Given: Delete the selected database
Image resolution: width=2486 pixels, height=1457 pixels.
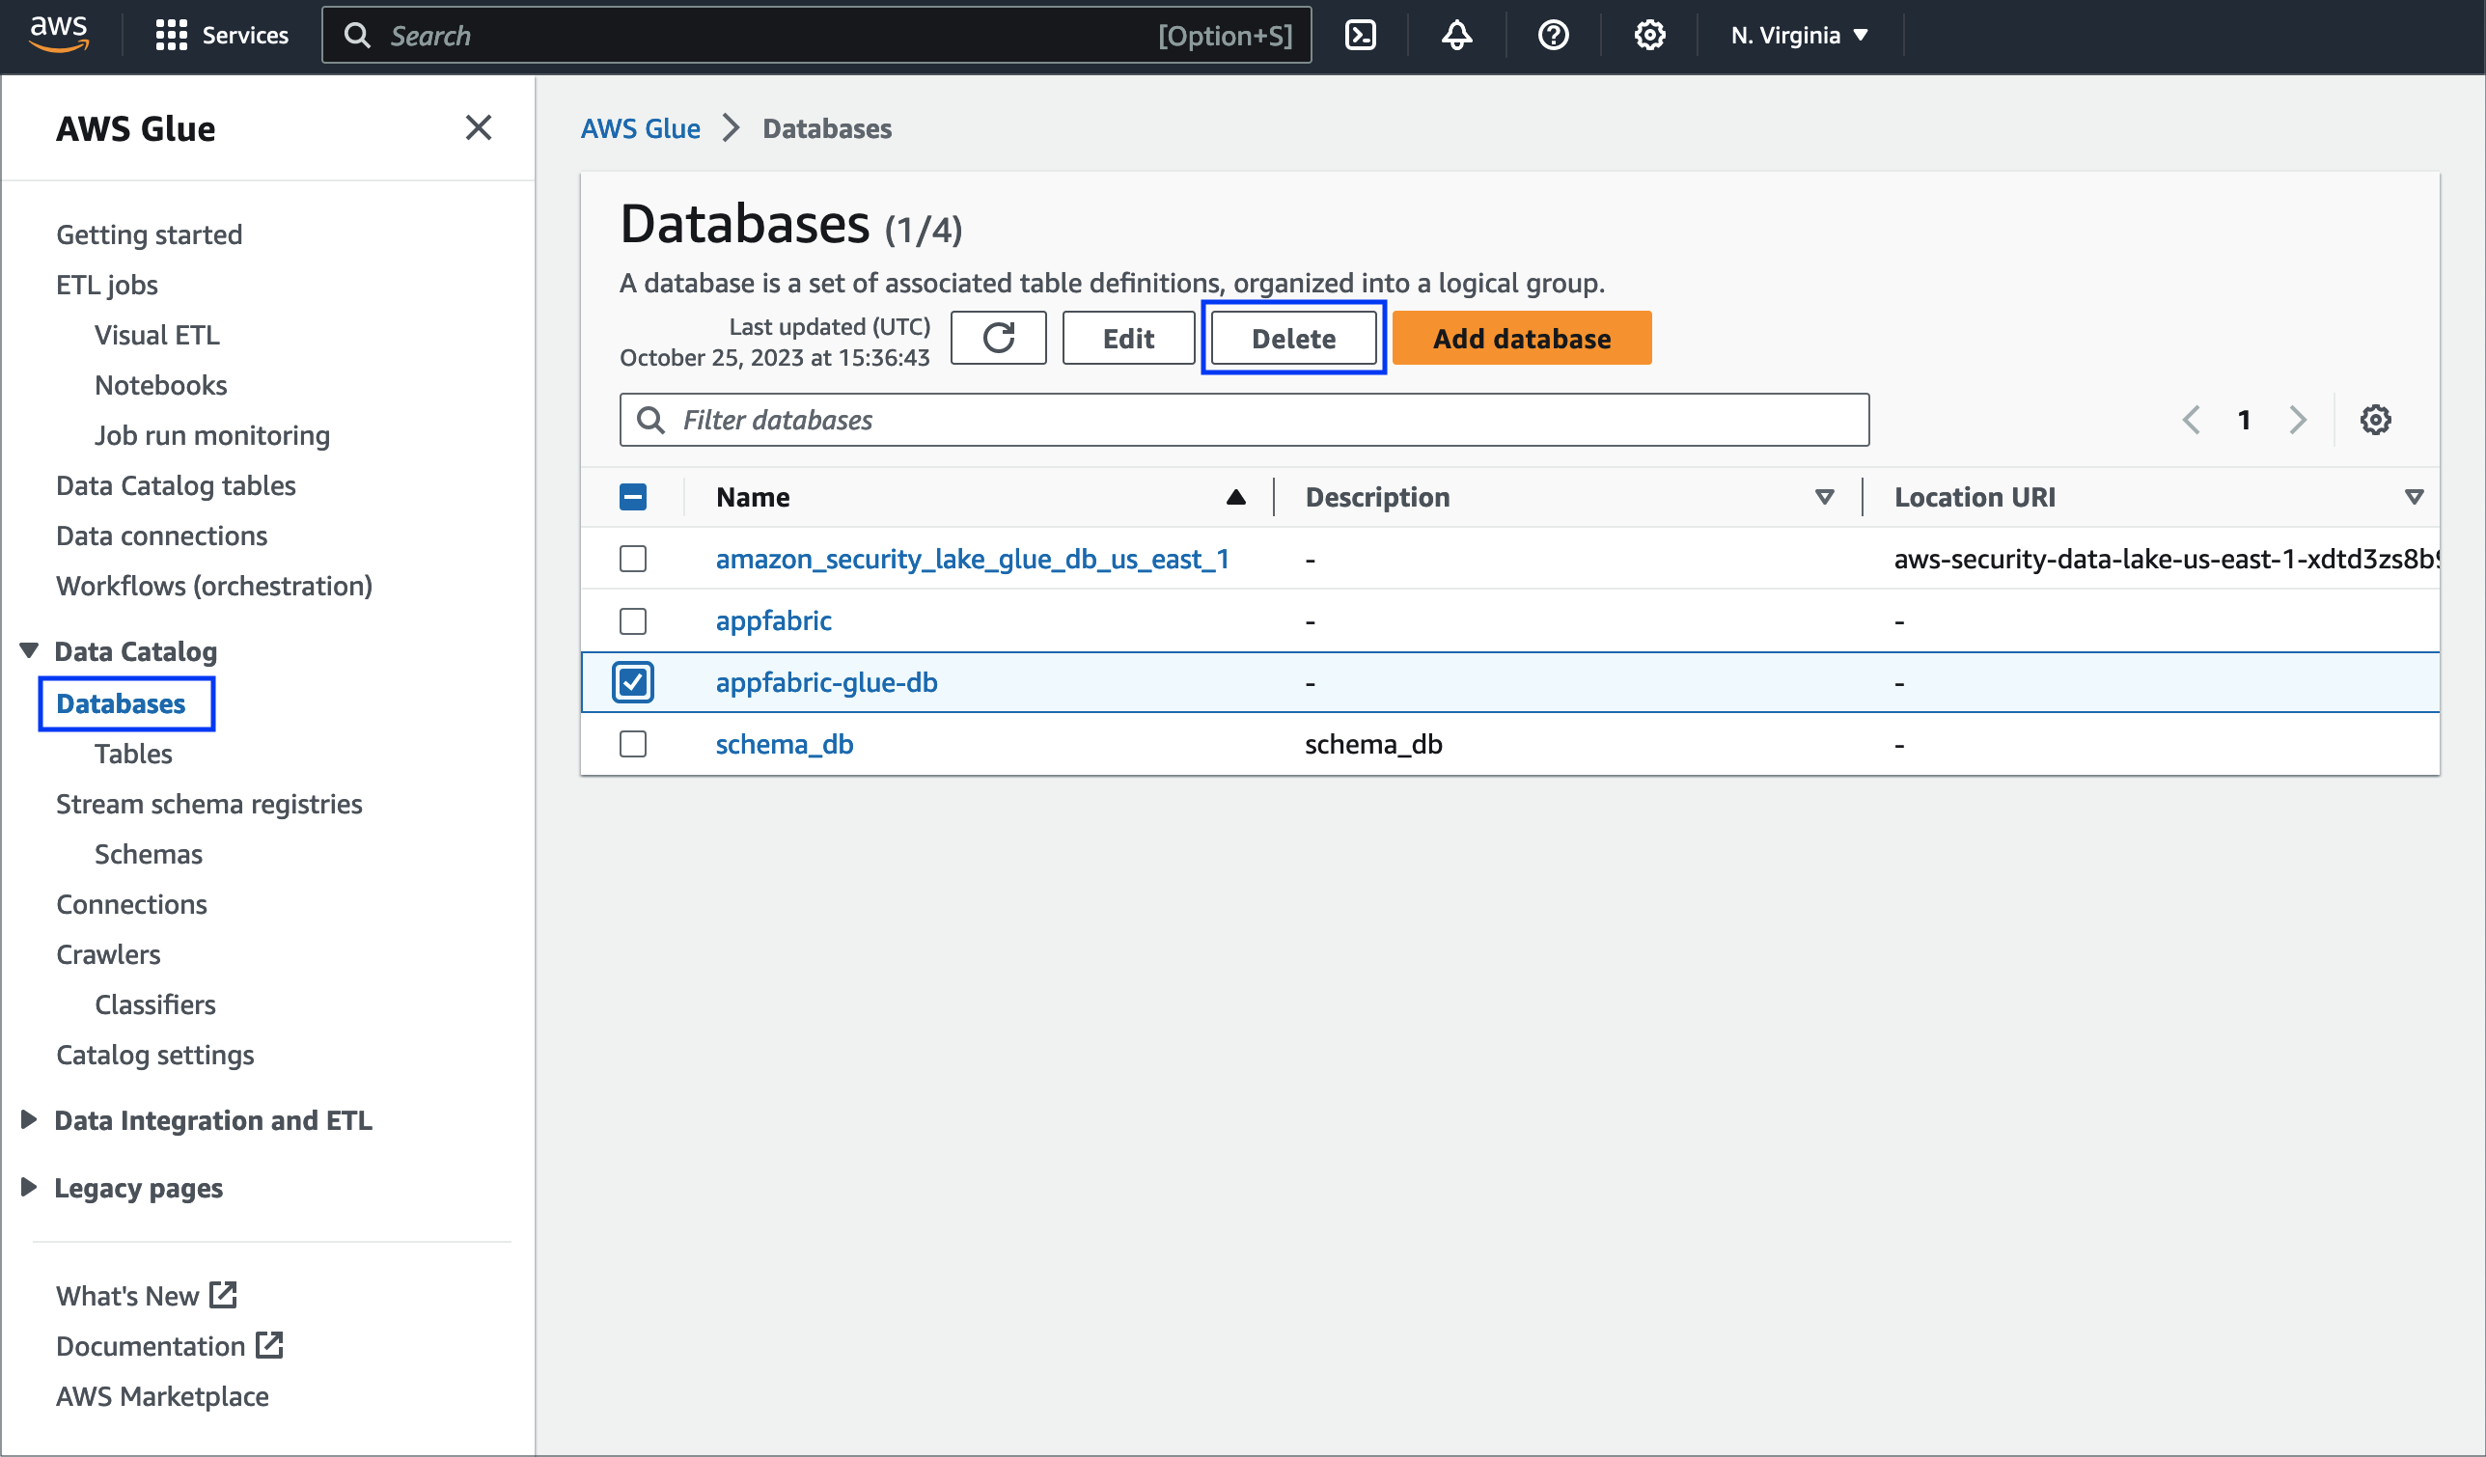Looking at the screenshot, I should pyautogui.click(x=1293, y=338).
